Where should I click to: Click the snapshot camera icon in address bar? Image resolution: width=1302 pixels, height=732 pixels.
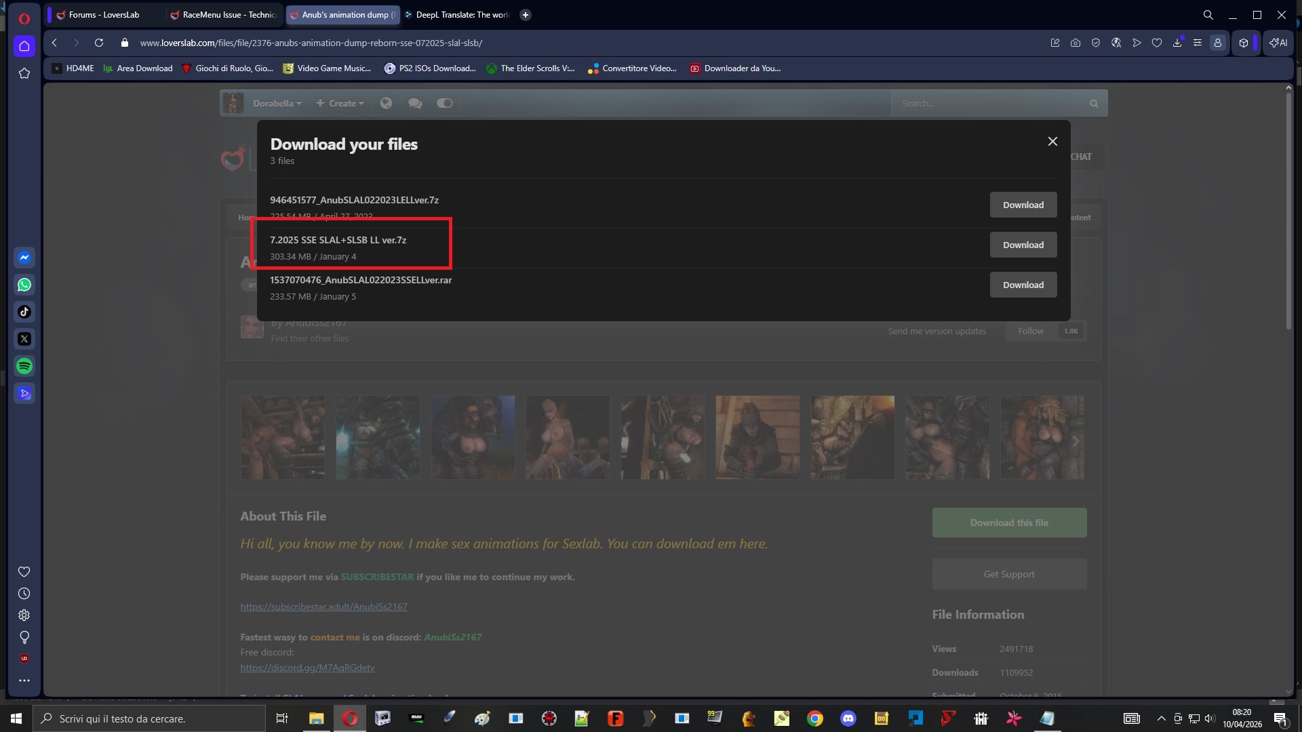coord(1076,43)
